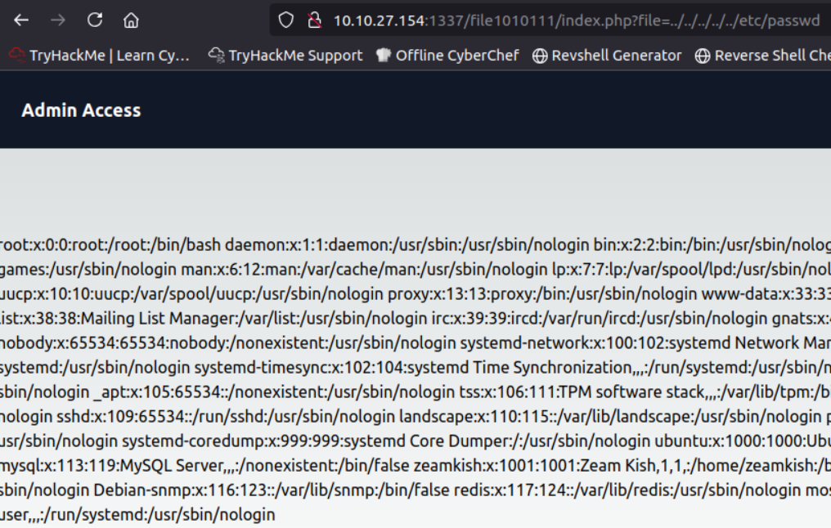Click the browser back arrow
Viewport: 831px width, 528px height.
(x=21, y=20)
